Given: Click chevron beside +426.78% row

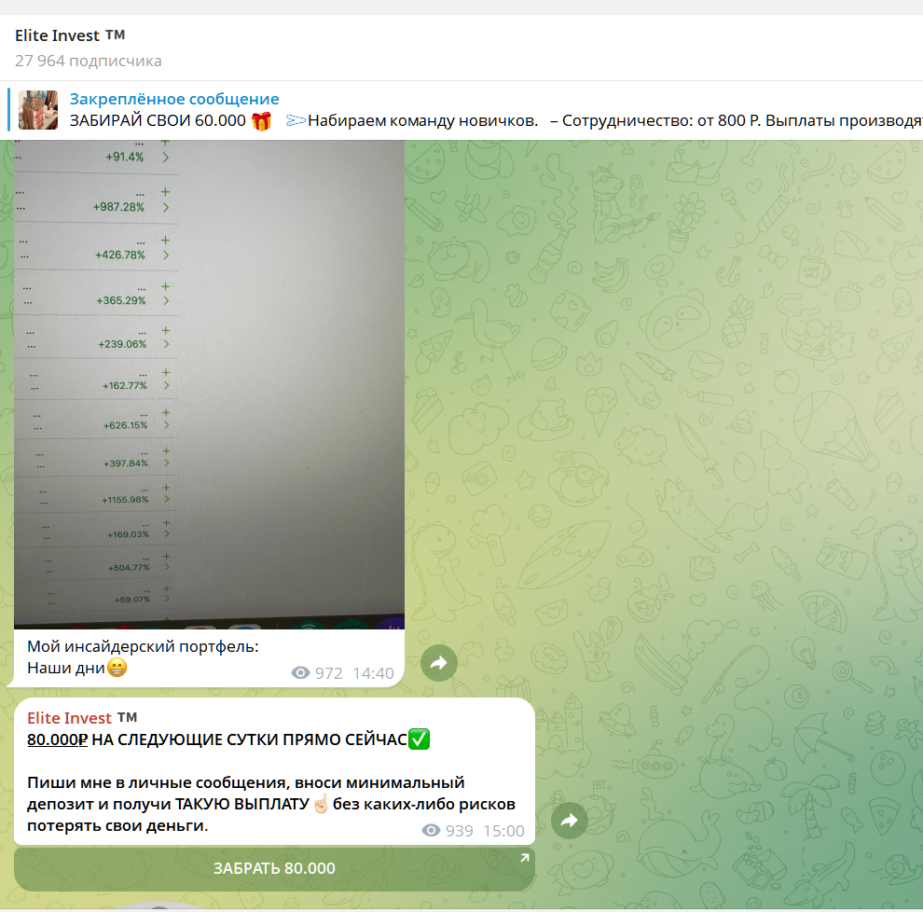Looking at the screenshot, I should click(x=166, y=255).
